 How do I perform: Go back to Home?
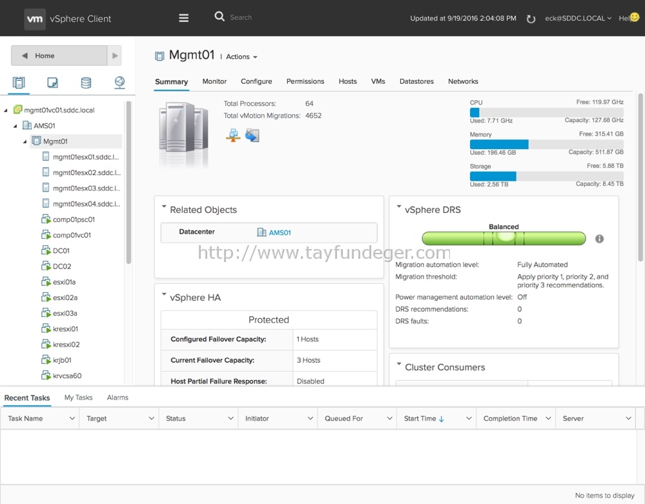[59, 55]
